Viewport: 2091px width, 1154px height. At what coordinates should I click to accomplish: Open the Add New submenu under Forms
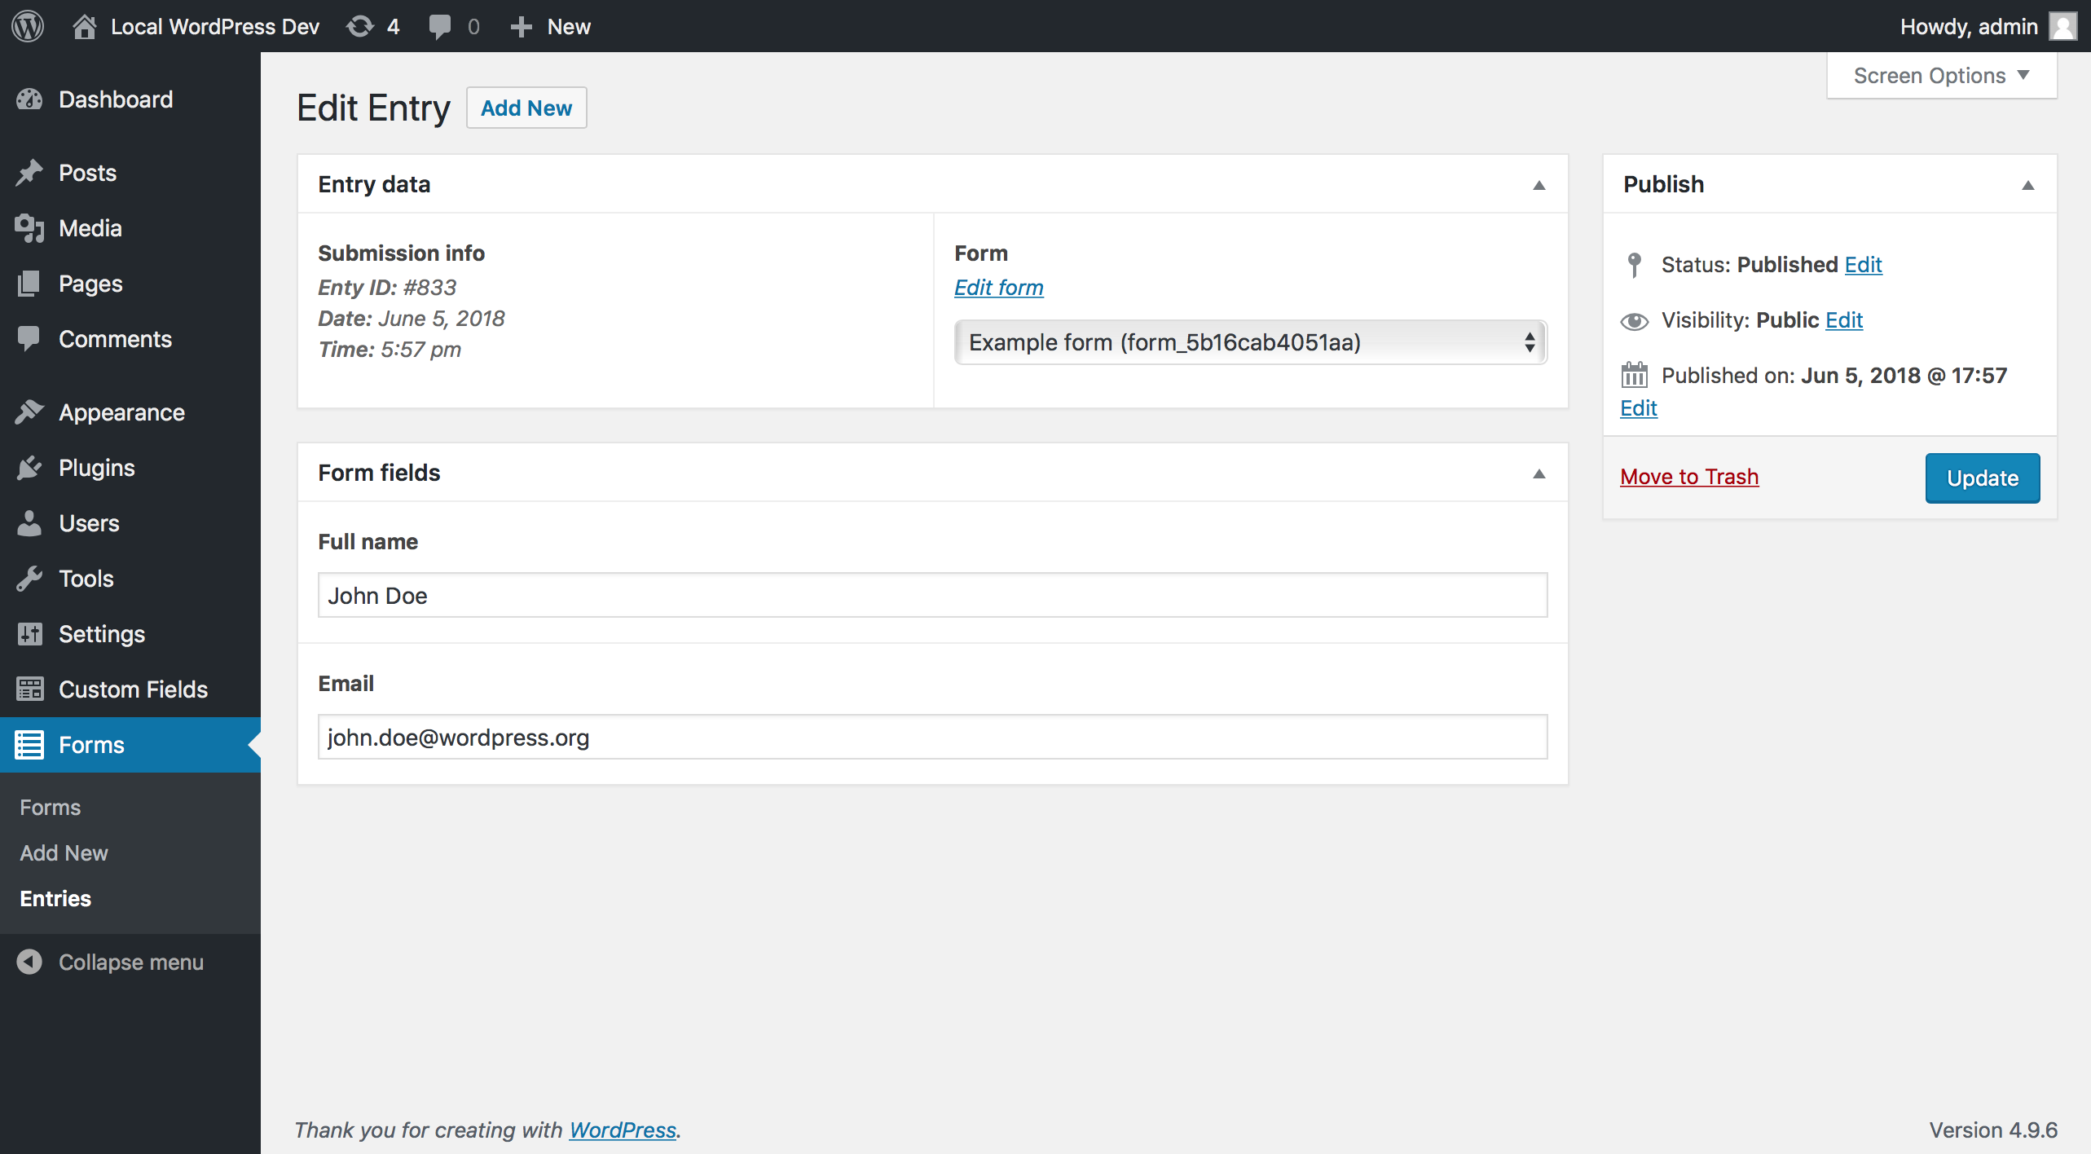point(64,852)
